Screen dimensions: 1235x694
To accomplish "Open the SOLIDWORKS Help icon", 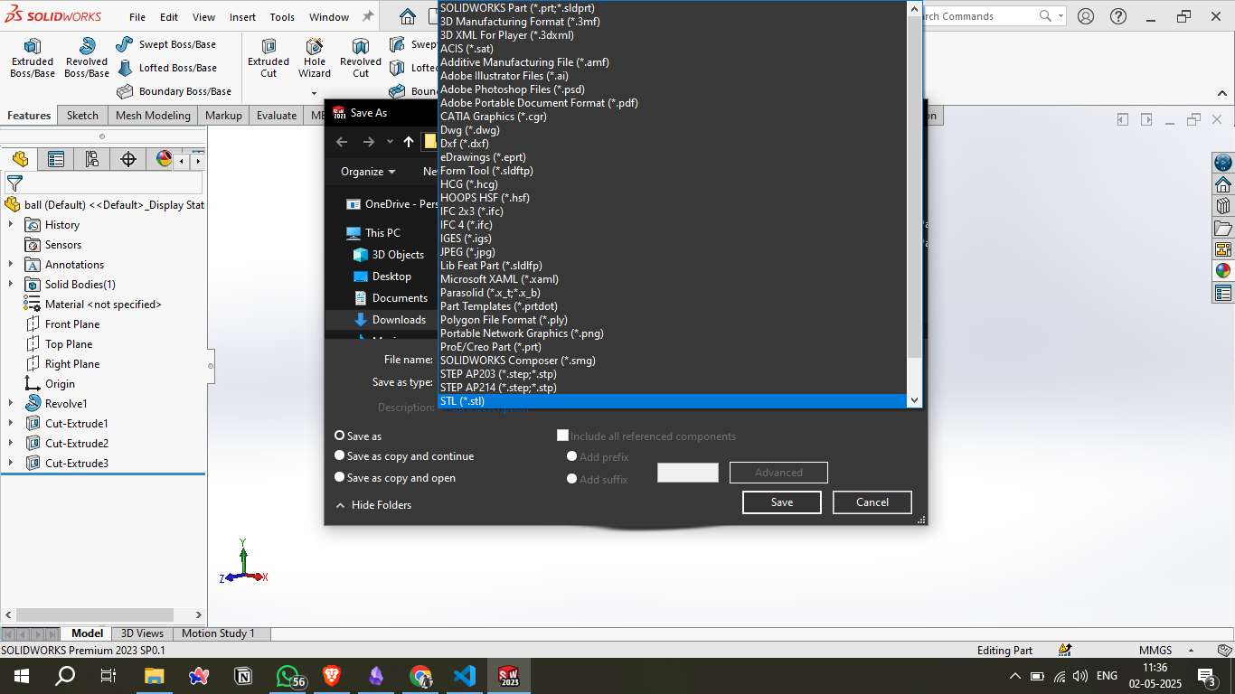I will [x=1118, y=16].
